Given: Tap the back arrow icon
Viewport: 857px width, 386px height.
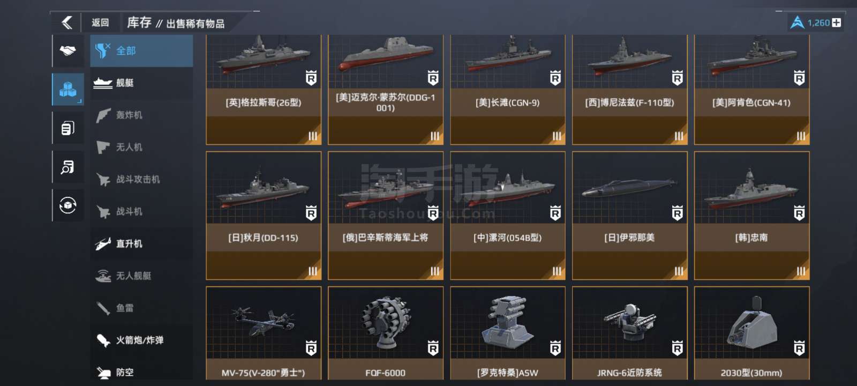Looking at the screenshot, I should (x=67, y=23).
